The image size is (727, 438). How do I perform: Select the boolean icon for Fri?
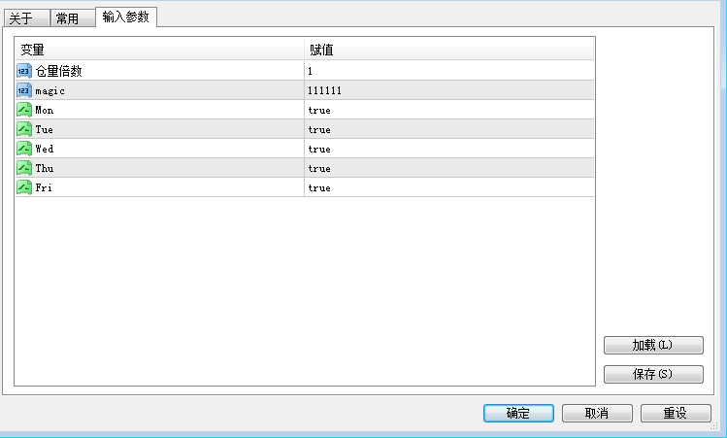[x=24, y=187]
